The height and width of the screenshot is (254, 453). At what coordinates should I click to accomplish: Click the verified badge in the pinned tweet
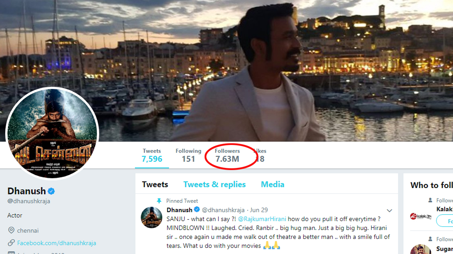(197, 210)
